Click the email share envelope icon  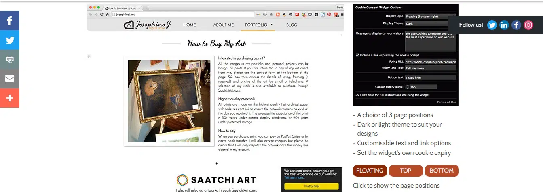coord(10,79)
